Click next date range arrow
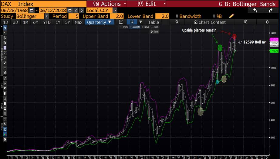 click(81, 10)
